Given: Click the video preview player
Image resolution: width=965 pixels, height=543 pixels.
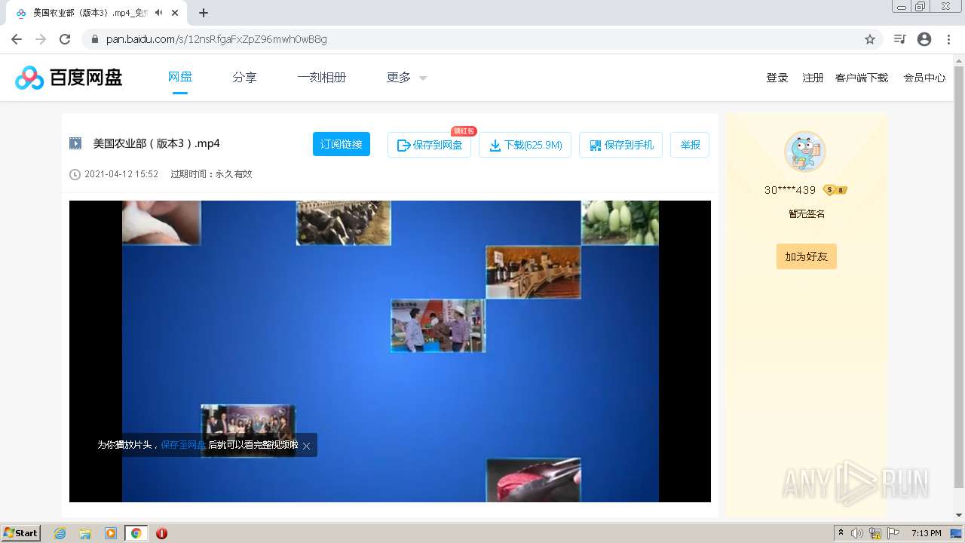Looking at the screenshot, I should [x=390, y=351].
